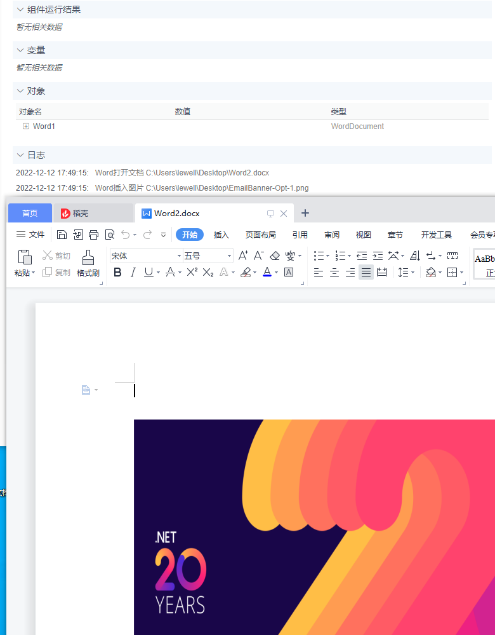Click the text effects outlined A icon
495x635 pixels.
point(223,273)
